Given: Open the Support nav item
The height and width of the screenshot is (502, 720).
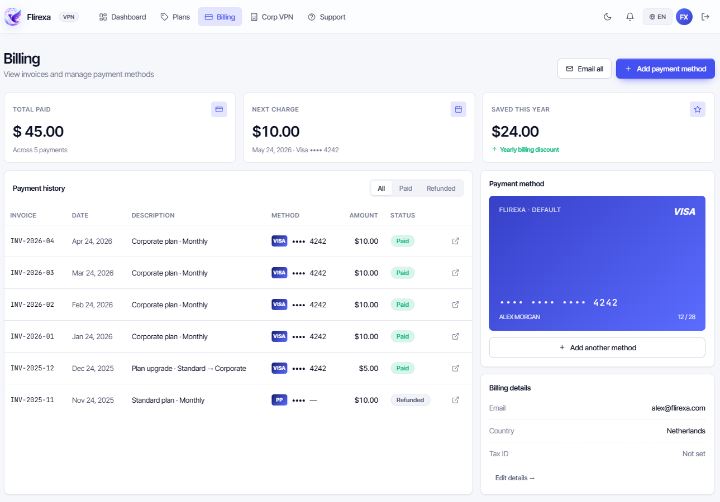Looking at the screenshot, I should (x=327, y=17).
